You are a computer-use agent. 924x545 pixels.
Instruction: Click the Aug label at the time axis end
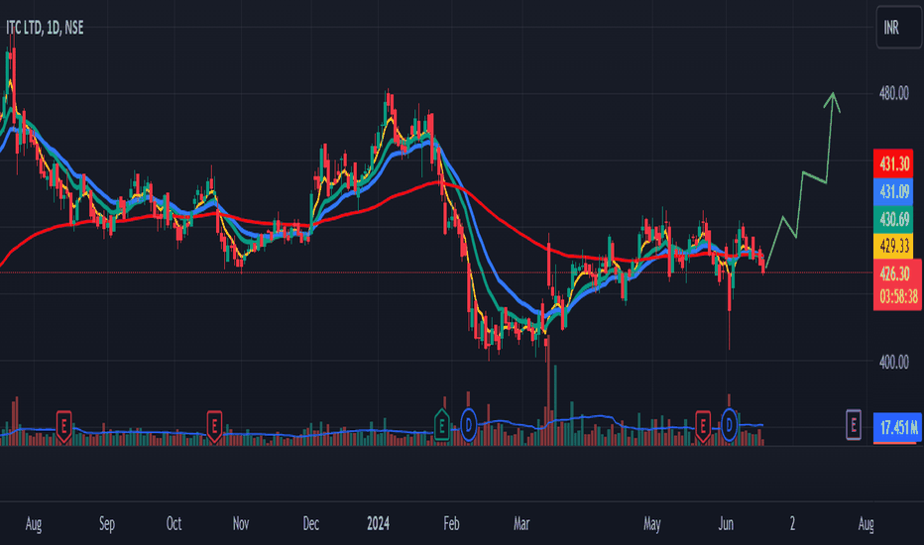click(x=866, y=524)
